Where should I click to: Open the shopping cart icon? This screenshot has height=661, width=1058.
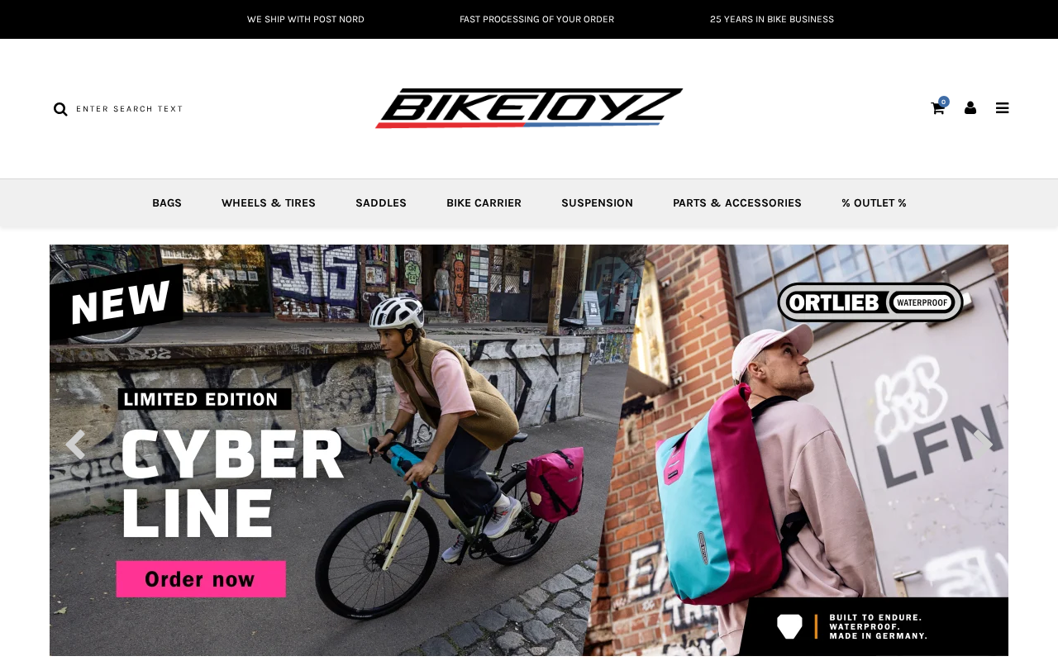click(937, 108)
